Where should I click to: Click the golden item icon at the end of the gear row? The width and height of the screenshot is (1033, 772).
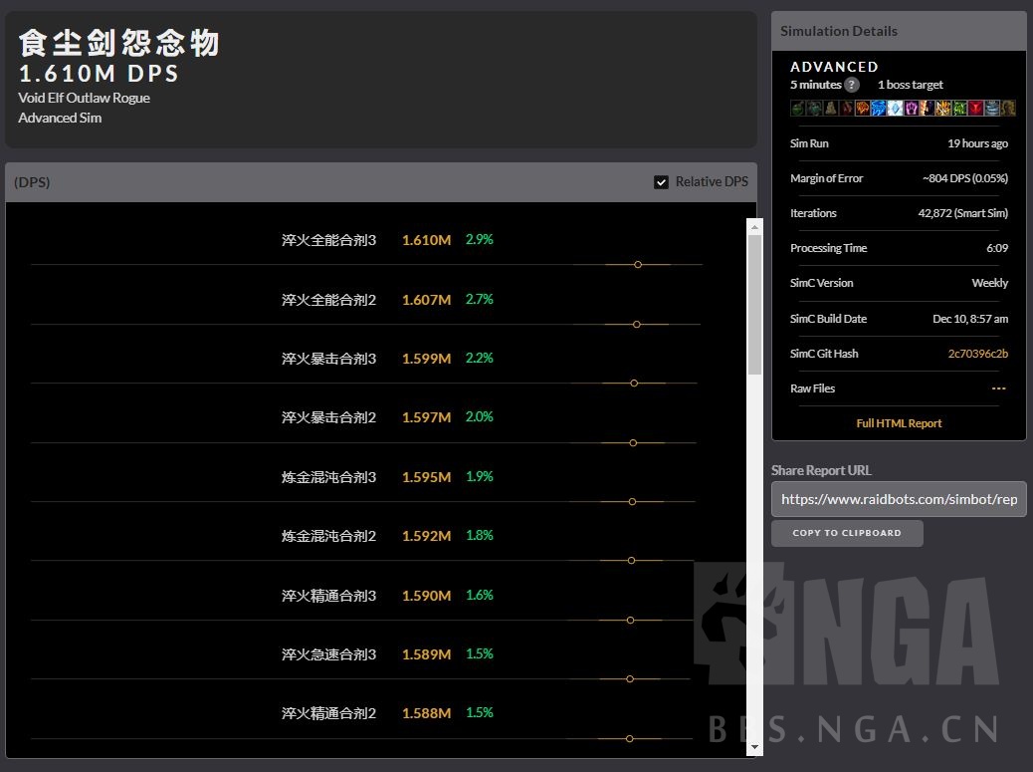1008,109
